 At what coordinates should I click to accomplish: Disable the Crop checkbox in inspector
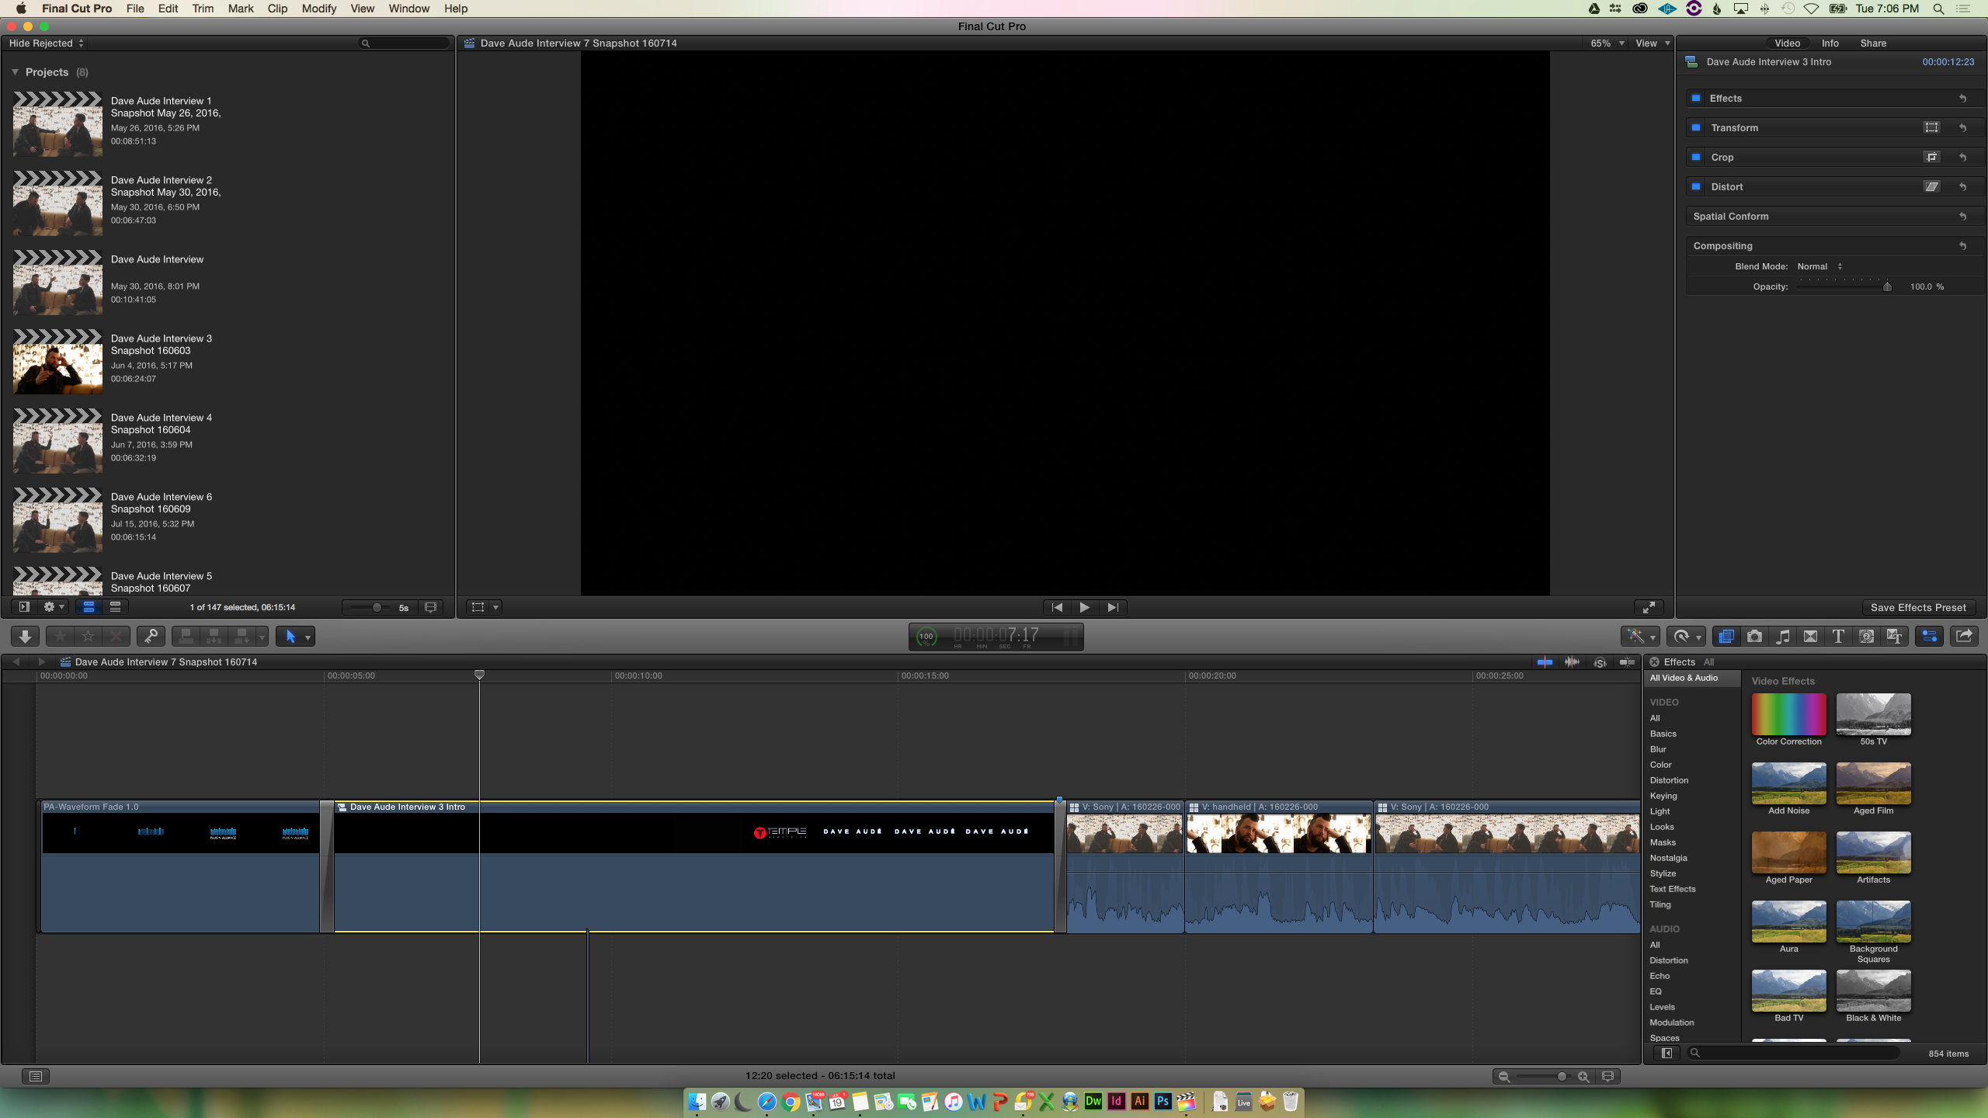click(x=1697, y=157)
